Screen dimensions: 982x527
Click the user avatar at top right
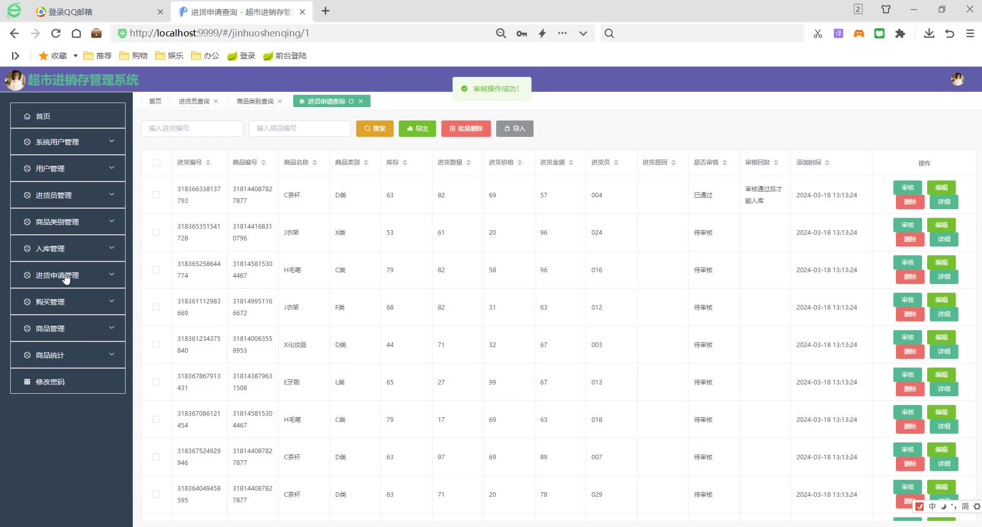(957, 79)
